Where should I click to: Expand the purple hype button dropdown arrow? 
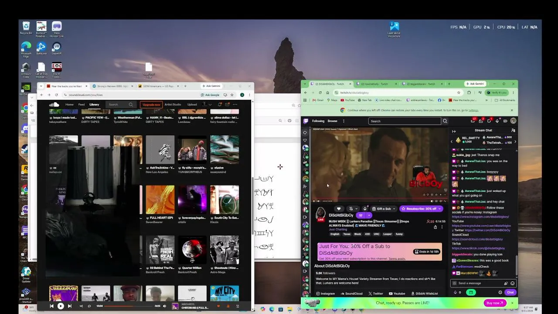click(x=369, y=215)
